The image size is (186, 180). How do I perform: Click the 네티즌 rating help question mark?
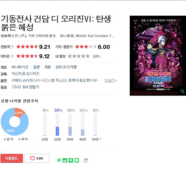pyautogui.click(x=12, y=56)
